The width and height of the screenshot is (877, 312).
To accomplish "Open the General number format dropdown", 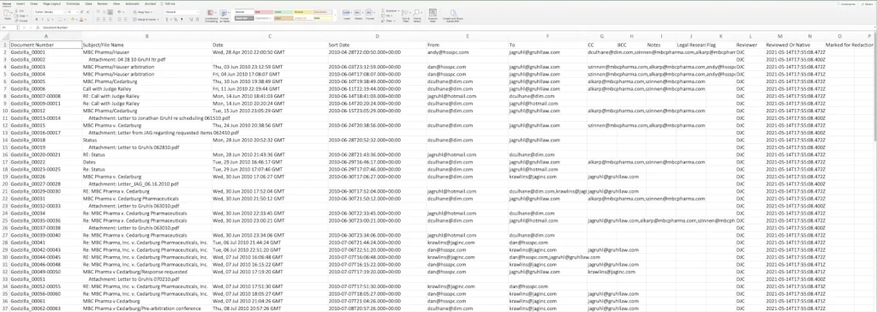I will tap(182, 11).
